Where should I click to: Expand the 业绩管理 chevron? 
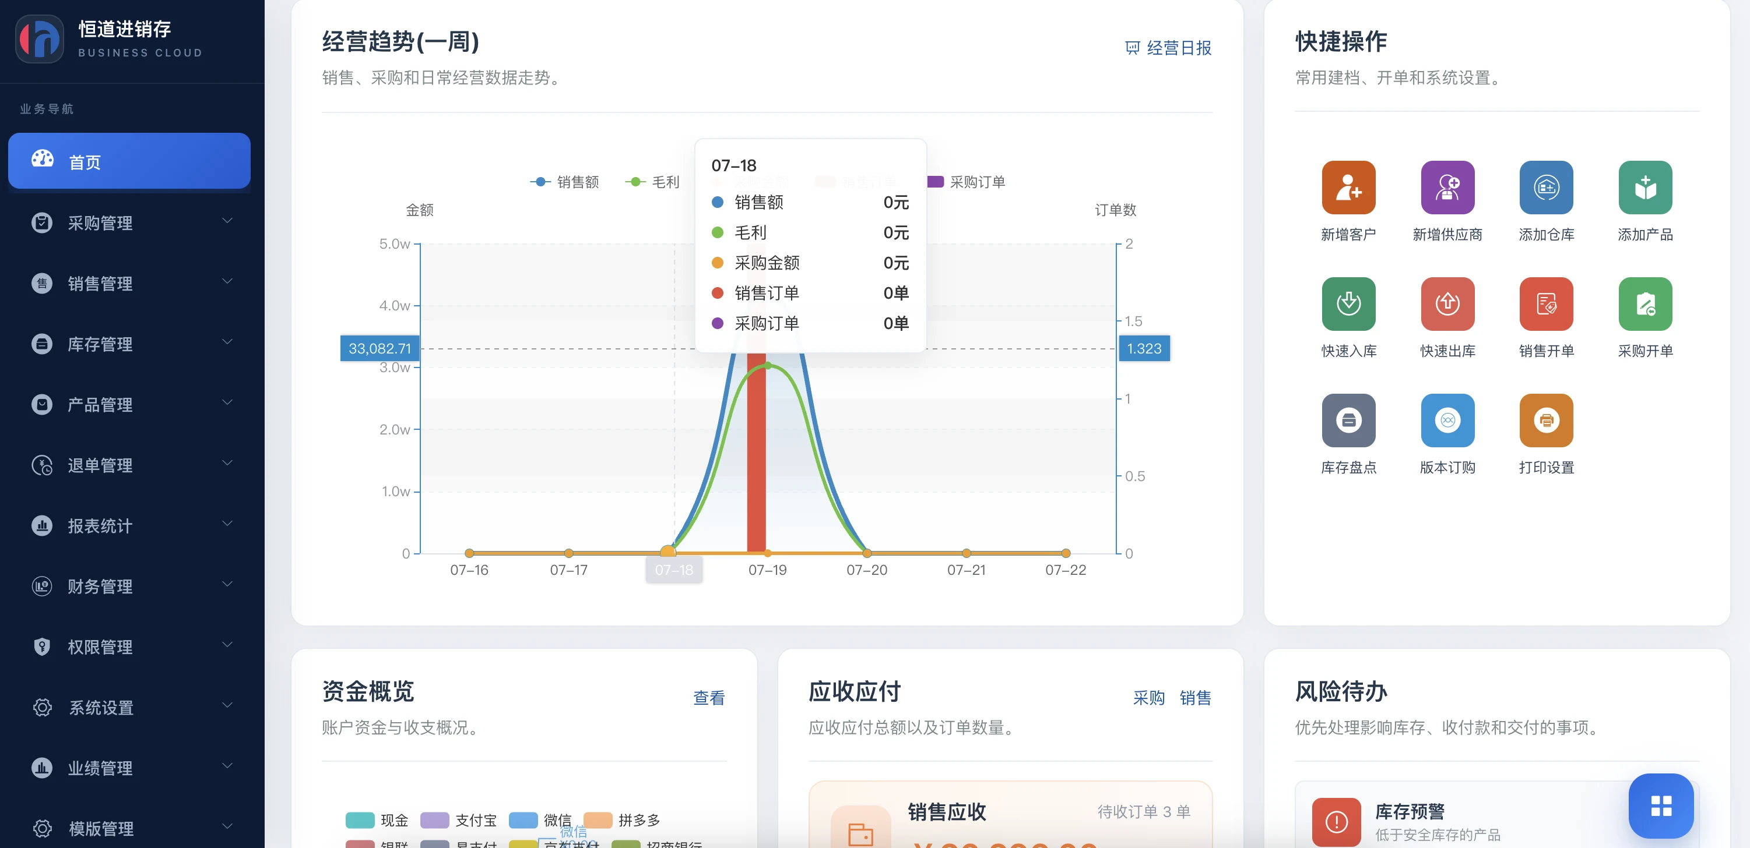coord(227,766)
